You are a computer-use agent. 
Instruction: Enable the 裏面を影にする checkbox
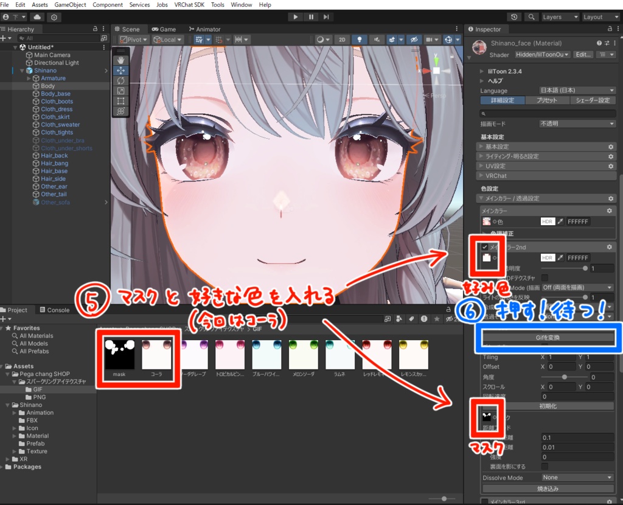pos(545,466)
